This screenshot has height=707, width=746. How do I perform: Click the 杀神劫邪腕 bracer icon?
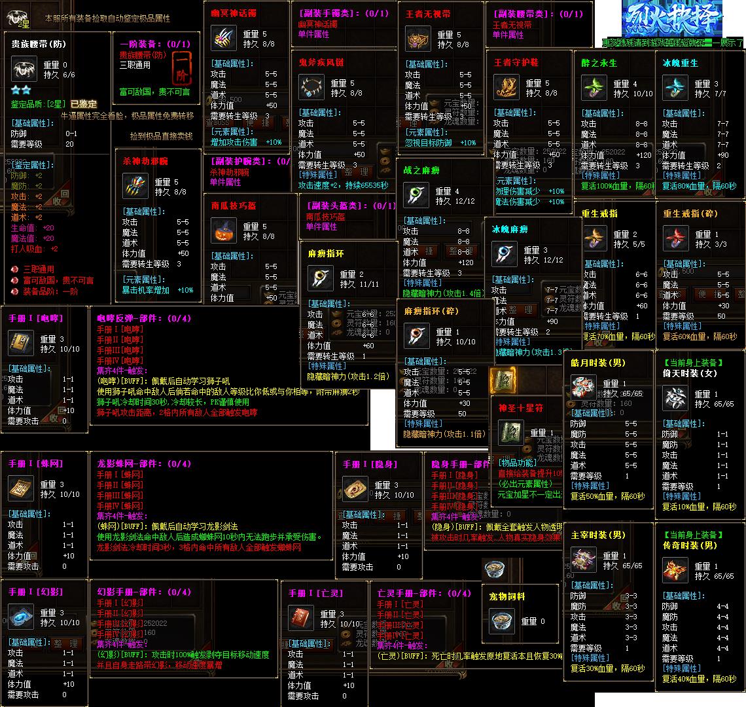[136, 187]
